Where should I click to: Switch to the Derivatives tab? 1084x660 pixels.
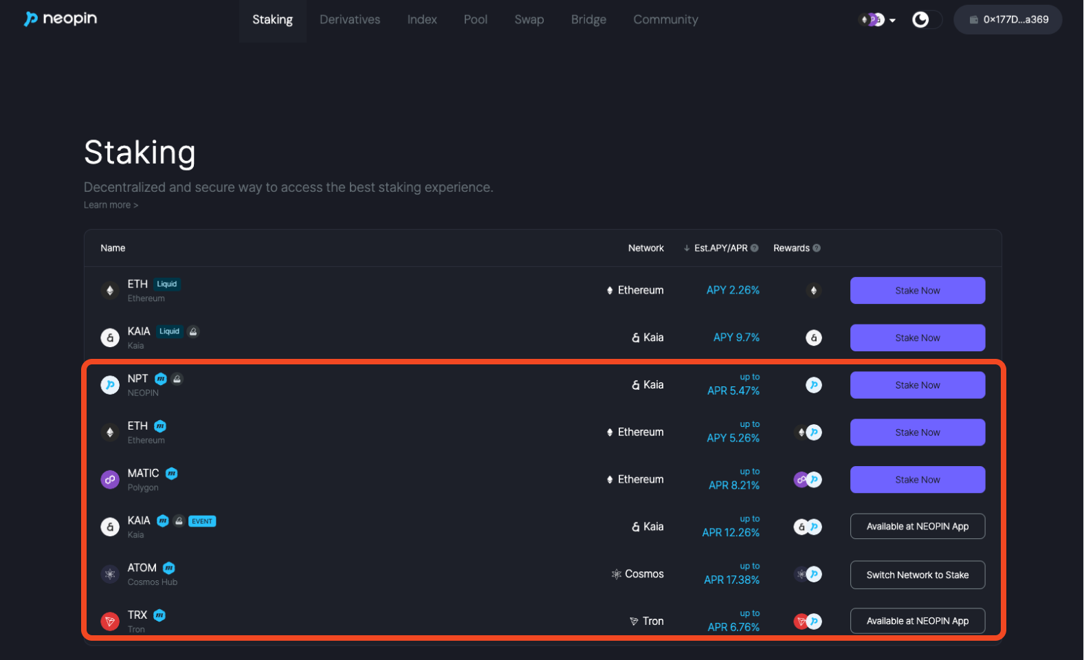click(349, 20)
